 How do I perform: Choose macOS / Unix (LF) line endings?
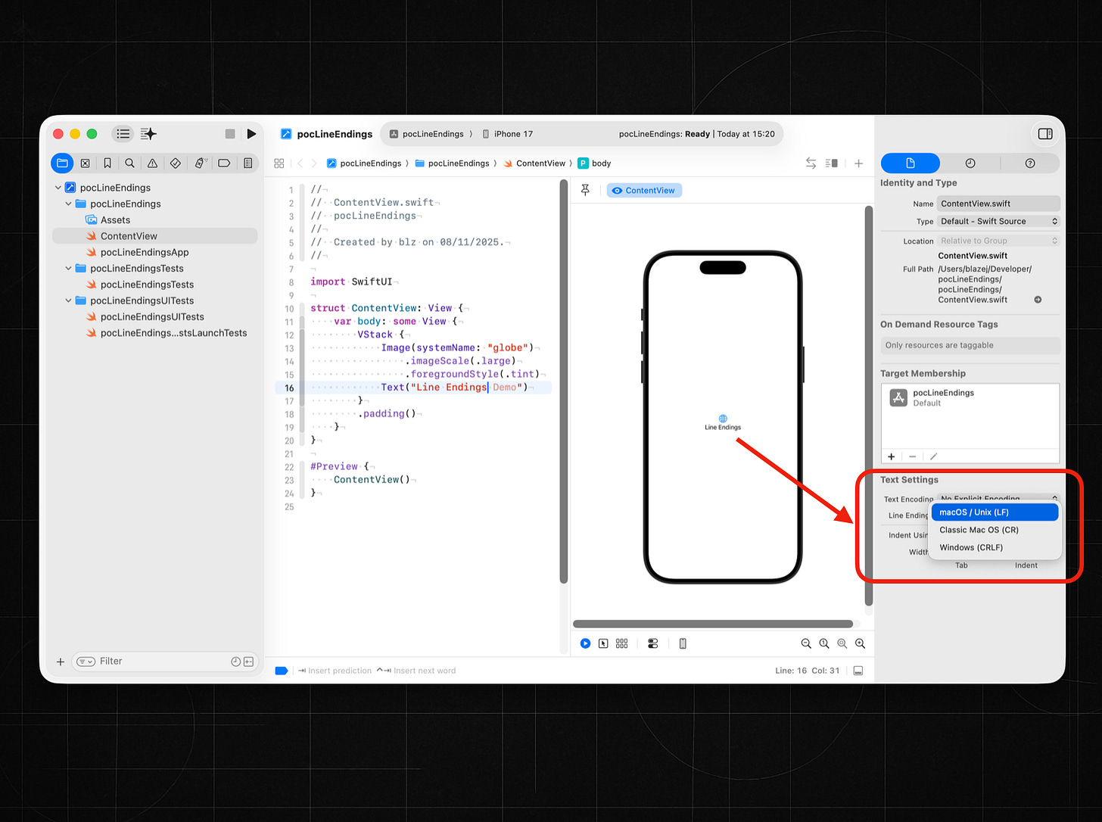[995, 512]
